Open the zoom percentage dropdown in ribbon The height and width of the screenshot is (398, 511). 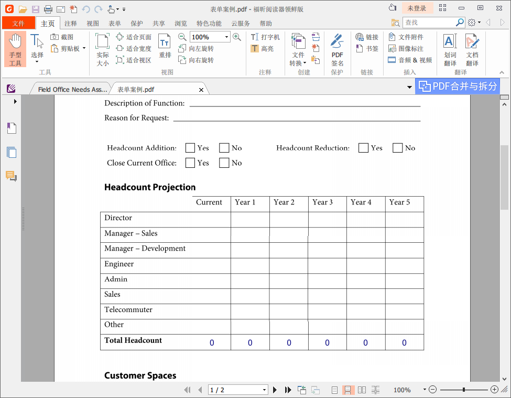pyautogui.click(x=226, y=37)
